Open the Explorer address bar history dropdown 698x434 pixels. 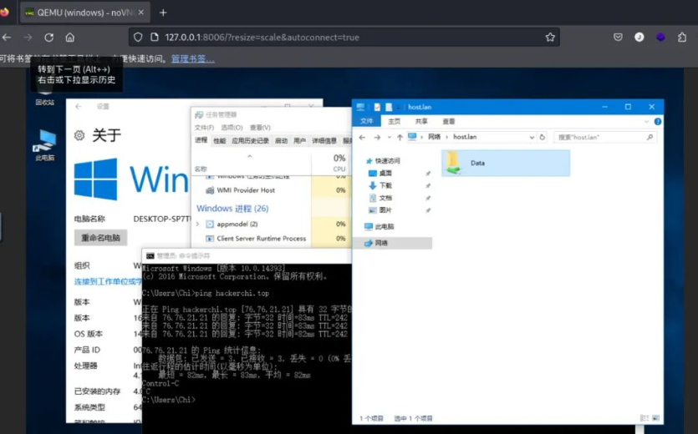point(532,137)
